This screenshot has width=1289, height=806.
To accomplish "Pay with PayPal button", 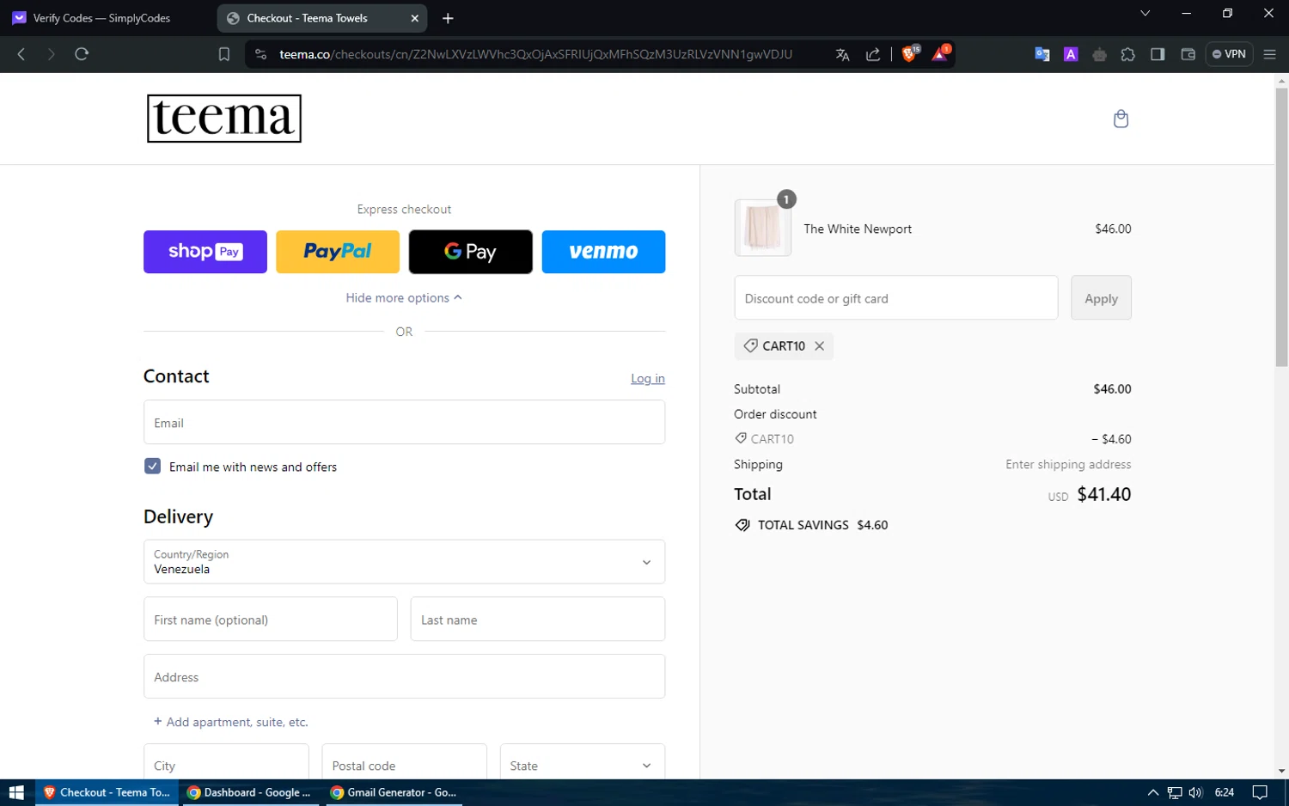I will [x=338, y=252].
